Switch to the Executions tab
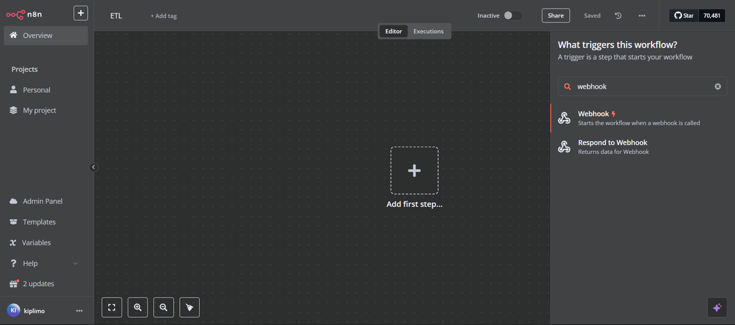The height and width of the screenshot is (325, 735). pos(428,31)
